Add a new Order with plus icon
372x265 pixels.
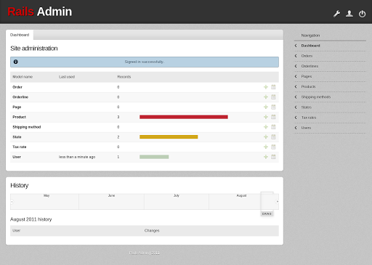266,87
